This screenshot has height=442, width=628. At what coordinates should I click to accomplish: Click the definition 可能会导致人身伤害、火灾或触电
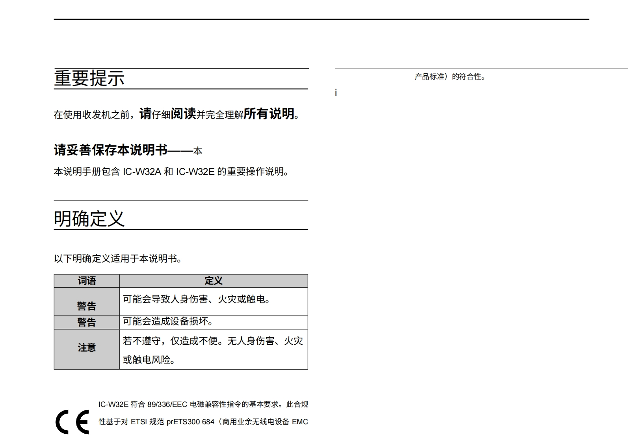(197, 299)
